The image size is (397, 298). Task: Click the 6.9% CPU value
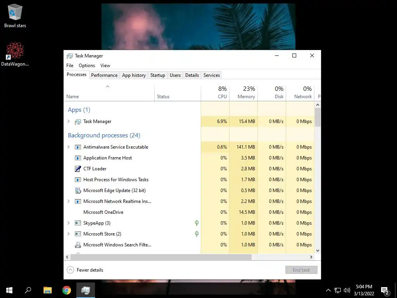coord(222,121)
